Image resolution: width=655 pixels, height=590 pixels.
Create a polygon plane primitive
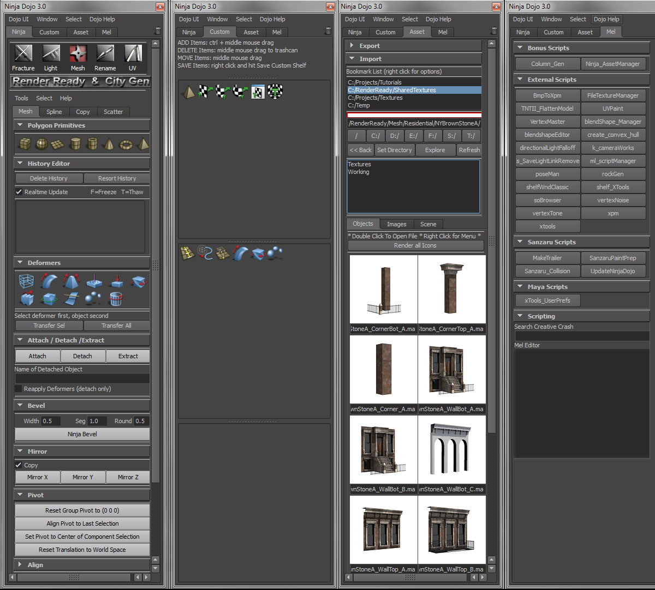click(58, 144)
